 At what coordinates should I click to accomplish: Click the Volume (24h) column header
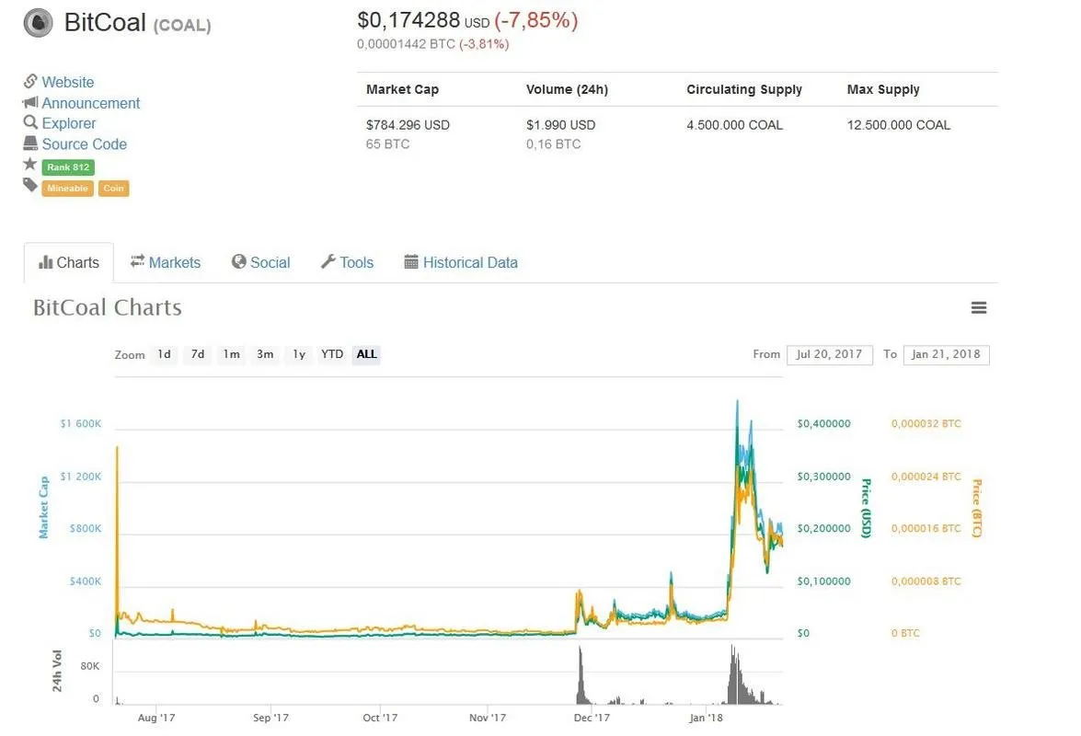(567, 89)
